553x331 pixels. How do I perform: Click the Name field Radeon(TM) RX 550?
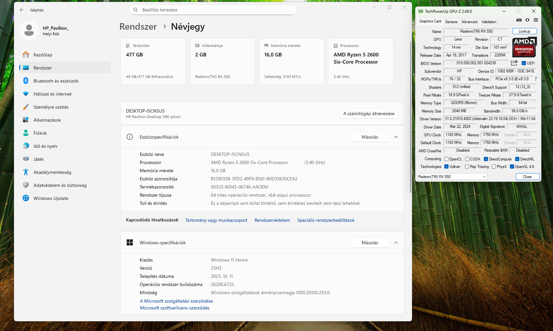(476, 31)
